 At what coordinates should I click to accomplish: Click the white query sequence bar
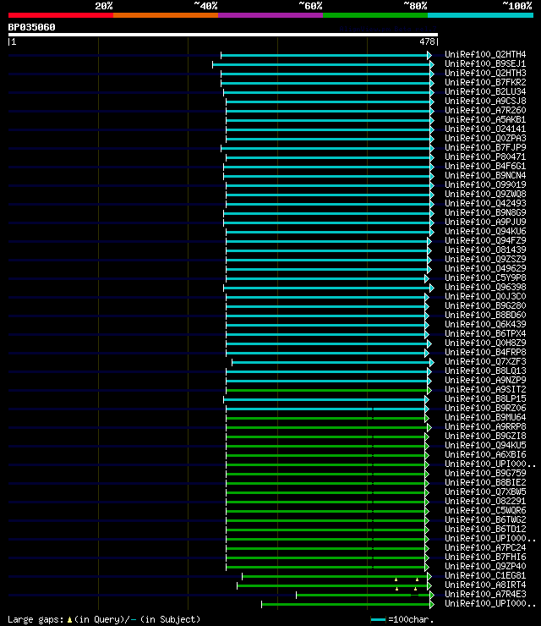[223, 35]
